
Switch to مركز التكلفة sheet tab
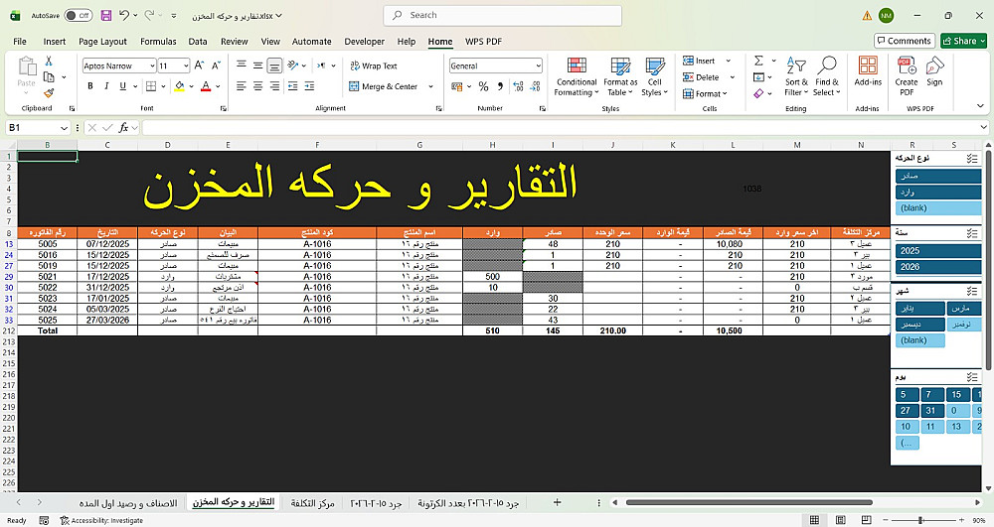coord(312,503)
